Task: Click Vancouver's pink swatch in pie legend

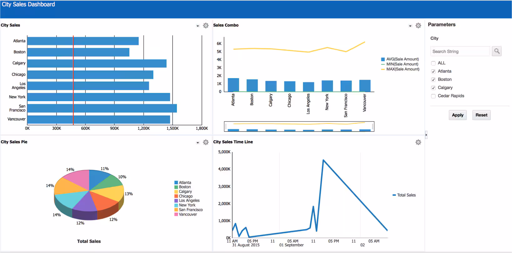Action: pos(176,214)
